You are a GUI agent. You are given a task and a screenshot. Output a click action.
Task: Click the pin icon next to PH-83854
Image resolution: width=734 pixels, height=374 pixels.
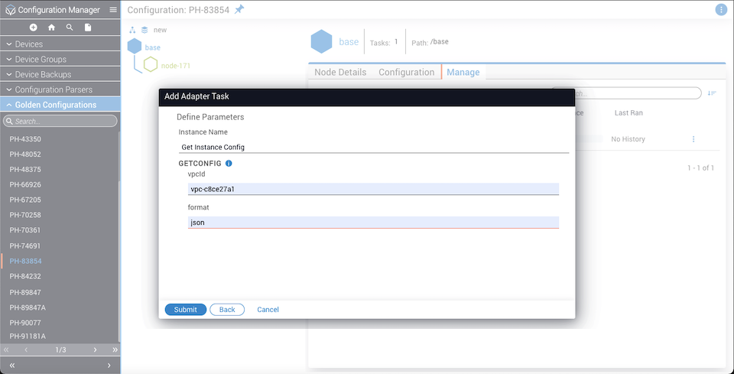click(x=239, y=9)
